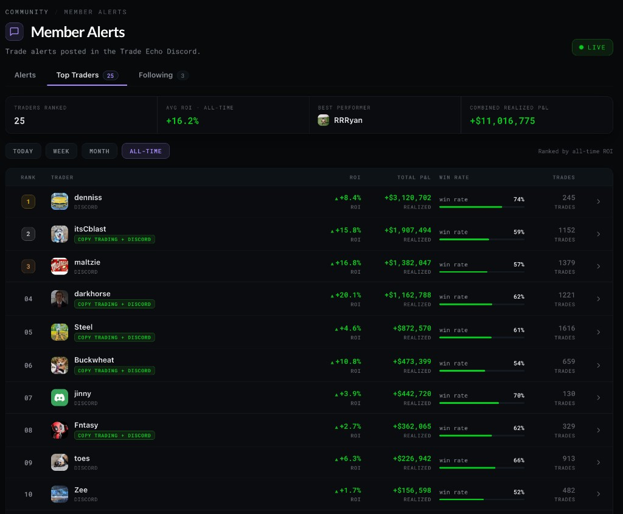Open denniss row chevron arrow
Viewport: 623px width, 514px height.
click(x=599, y=202)
